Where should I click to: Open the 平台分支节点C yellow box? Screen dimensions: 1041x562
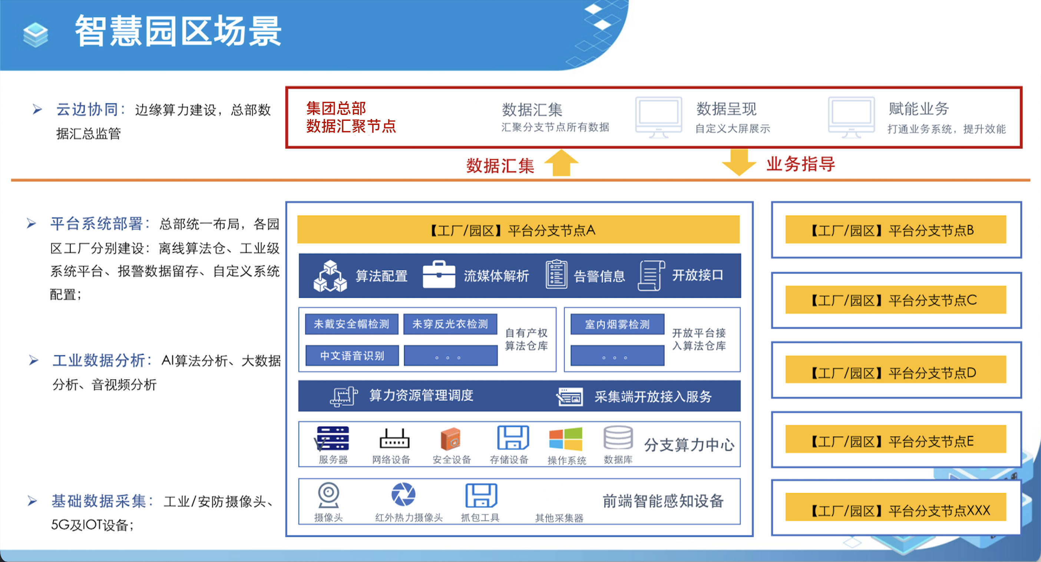[896, 300]
